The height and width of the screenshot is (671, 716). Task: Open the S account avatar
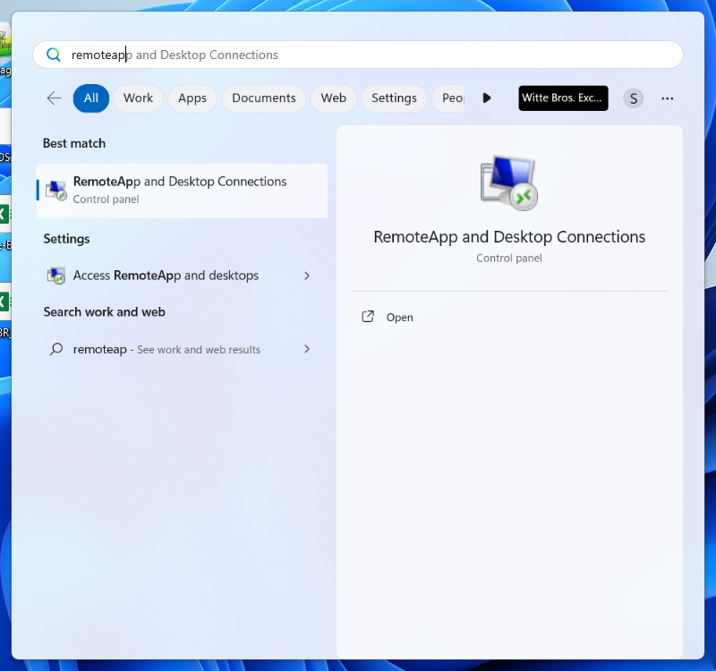coord(634,98)
